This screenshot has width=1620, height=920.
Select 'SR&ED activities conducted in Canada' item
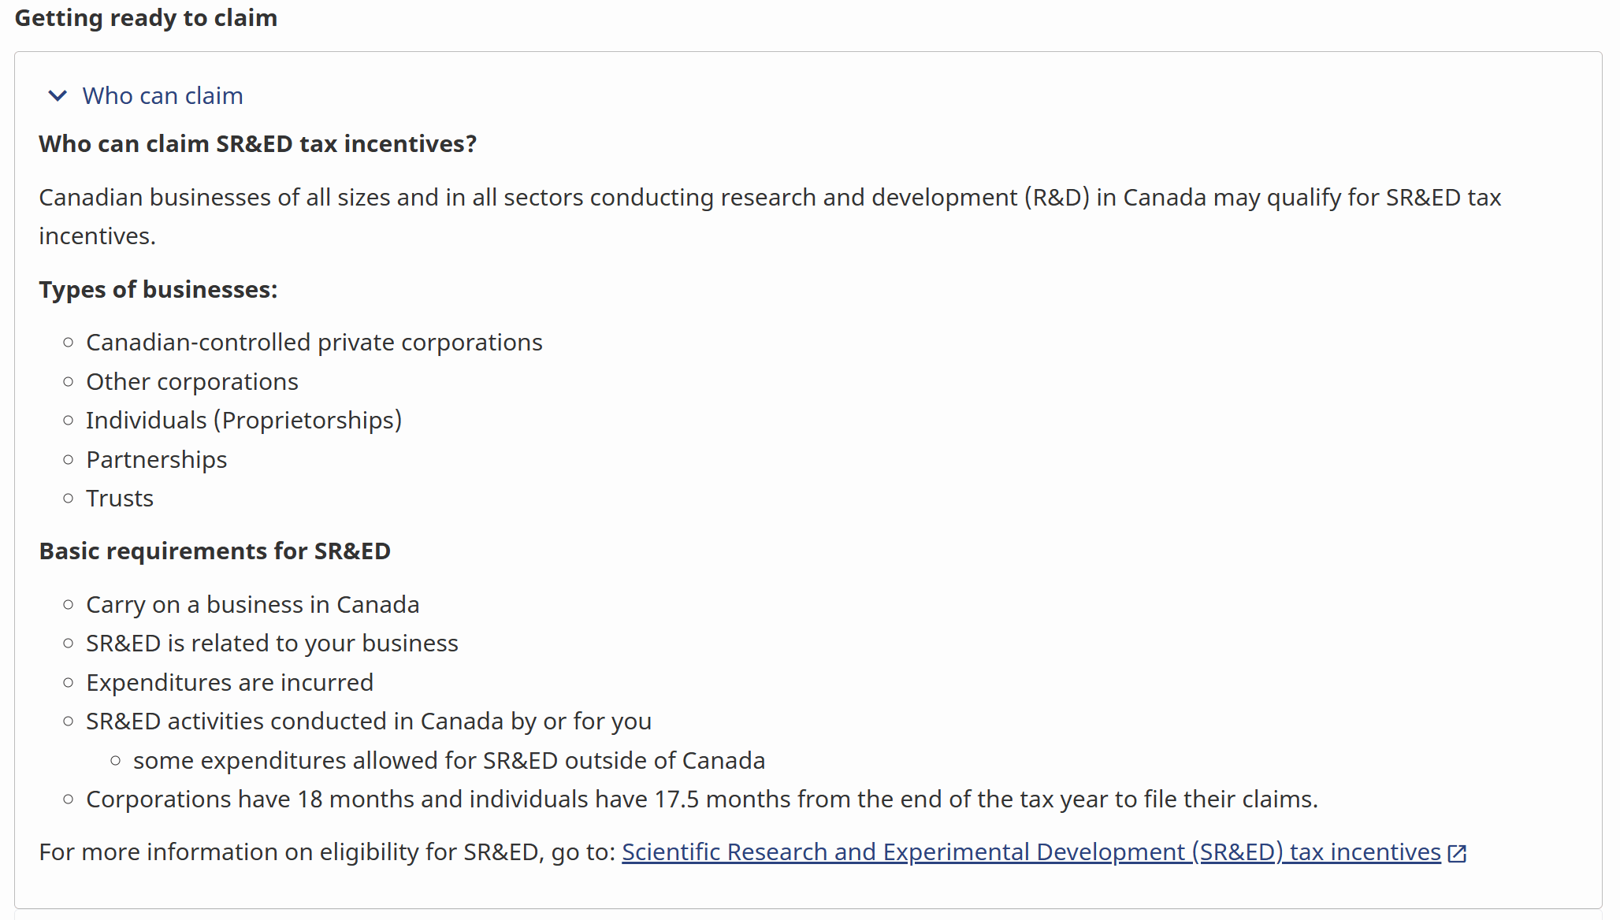click(369, 722)
